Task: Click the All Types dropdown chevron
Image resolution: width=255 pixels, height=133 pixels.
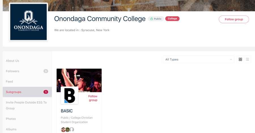Action: click(231, 60)
